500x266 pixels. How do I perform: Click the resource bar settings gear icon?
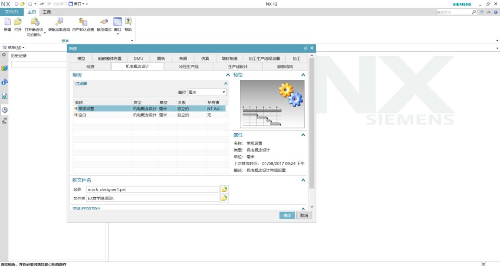click(4, 55)
